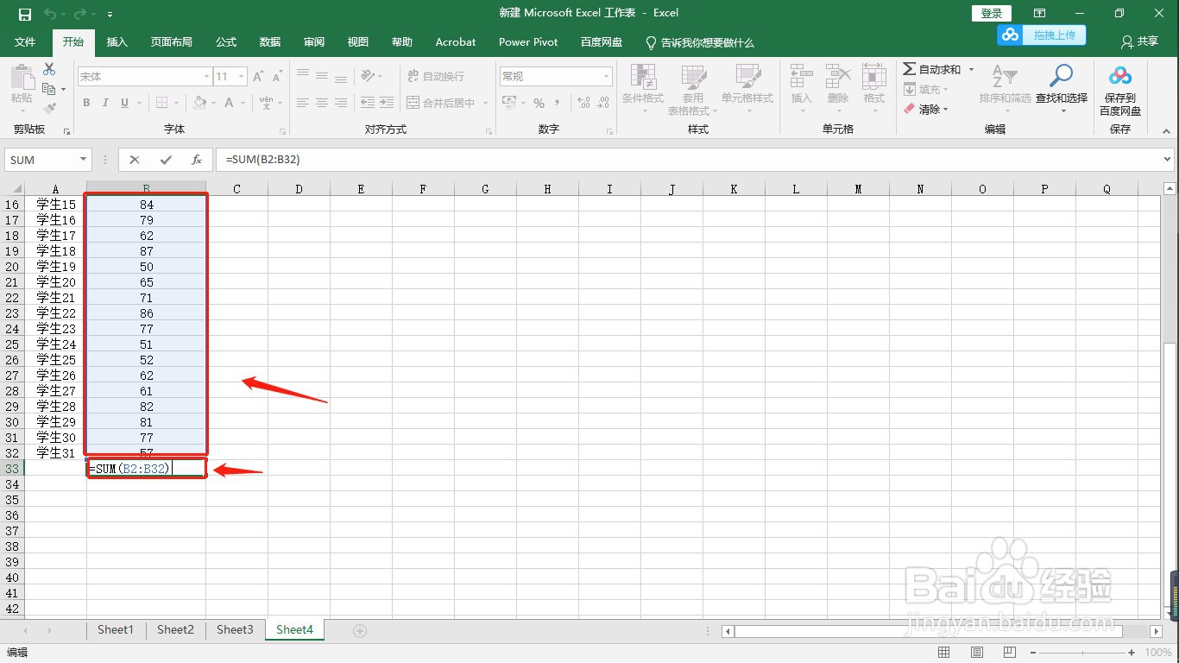
Task: Click the Fill Color paint bucket icon
Action: pyautogui.click(x=200, y=103)
